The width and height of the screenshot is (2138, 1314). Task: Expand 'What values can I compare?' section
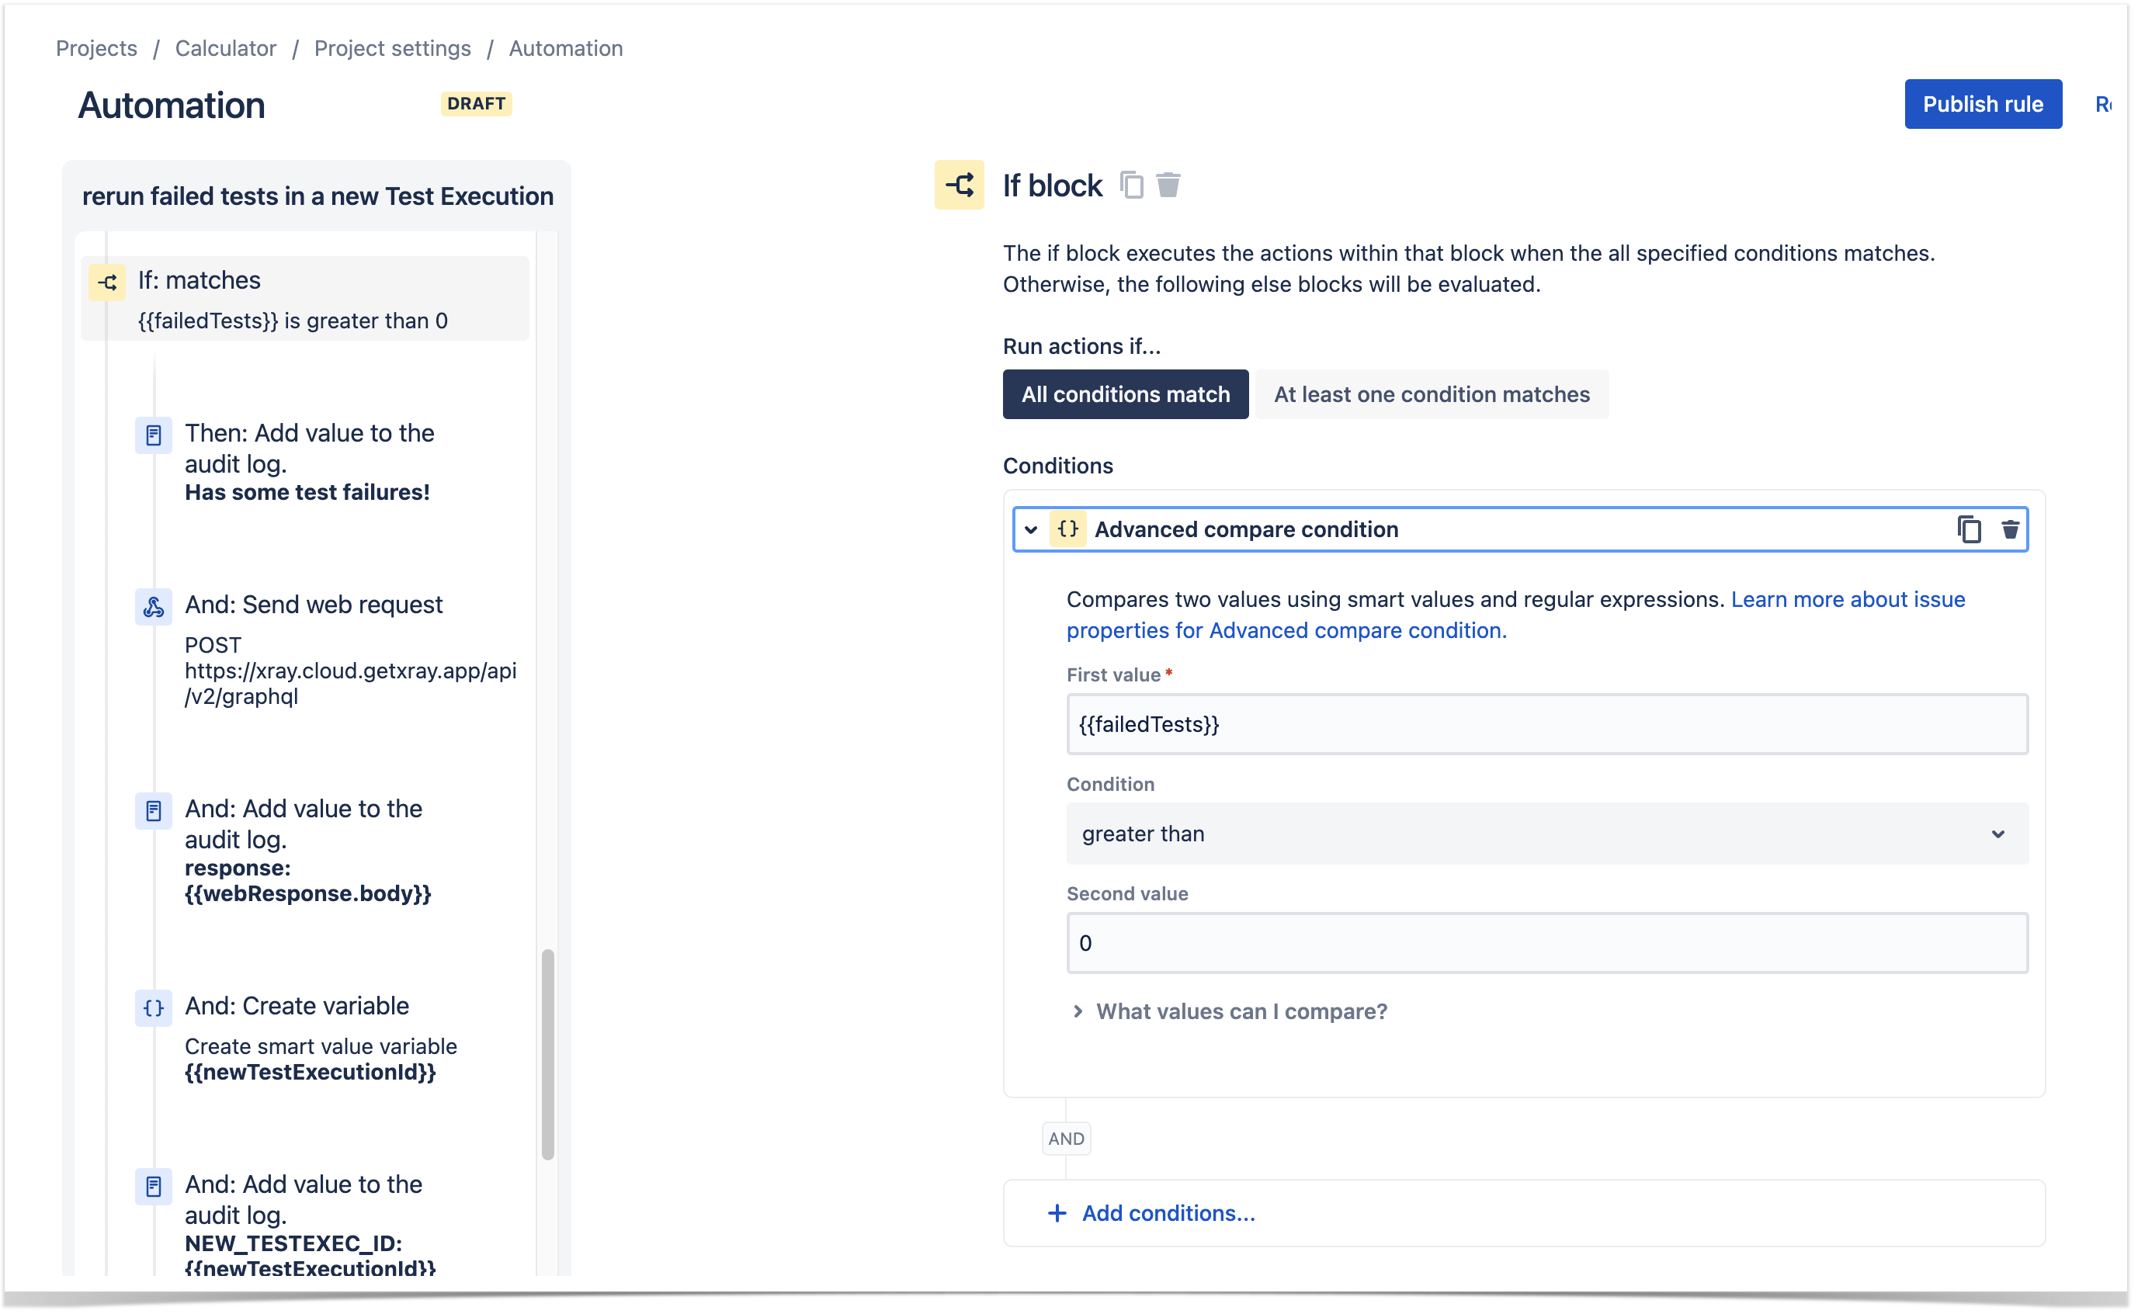click(1230, 1011)
